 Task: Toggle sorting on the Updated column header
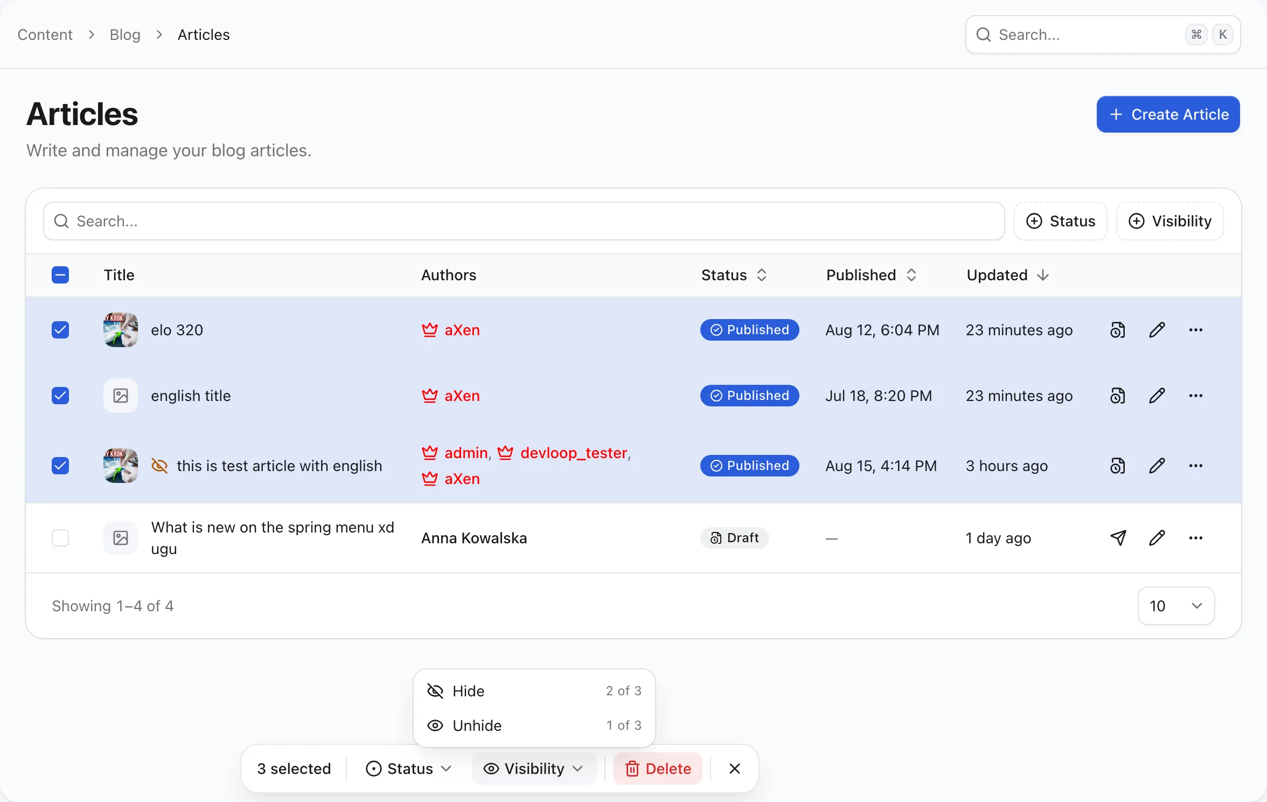1008,275
